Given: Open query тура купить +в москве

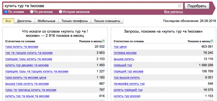Looking at the screenshot, I should pyautogui.click(x=22, y=47).
